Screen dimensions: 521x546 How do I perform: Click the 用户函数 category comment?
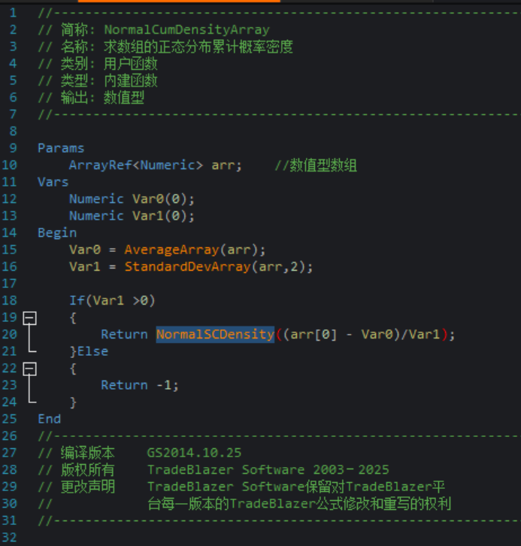[131, 64]
